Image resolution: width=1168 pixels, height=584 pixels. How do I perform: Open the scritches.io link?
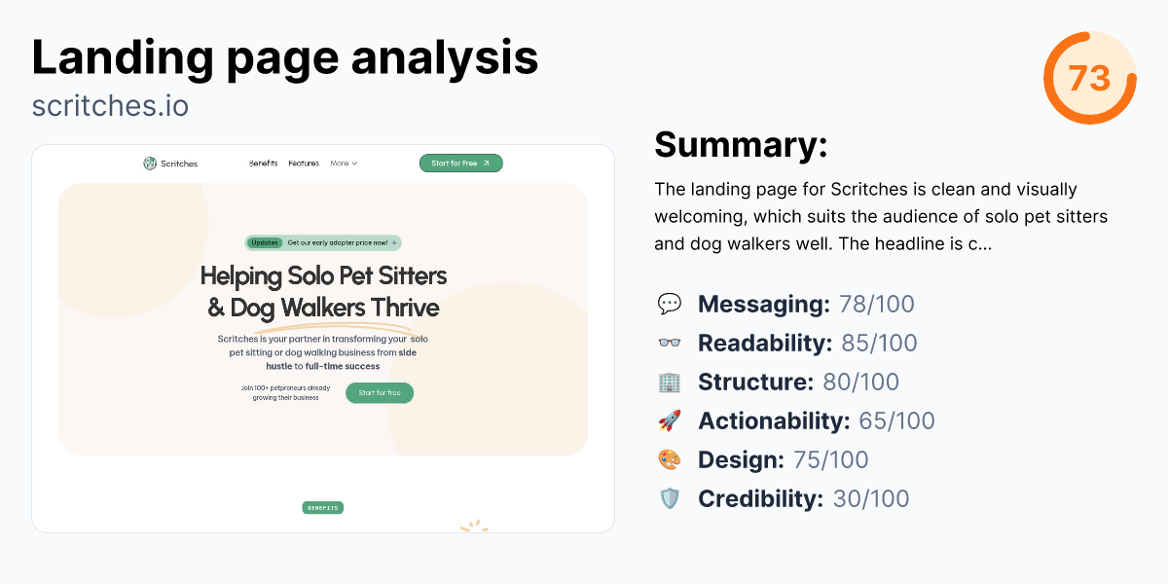coord(109,106)
